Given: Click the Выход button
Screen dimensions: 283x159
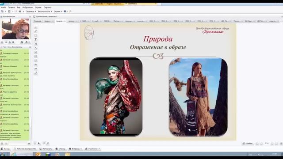Looking at the screenshot, I should pyautogui.click(x=5, y=149).
